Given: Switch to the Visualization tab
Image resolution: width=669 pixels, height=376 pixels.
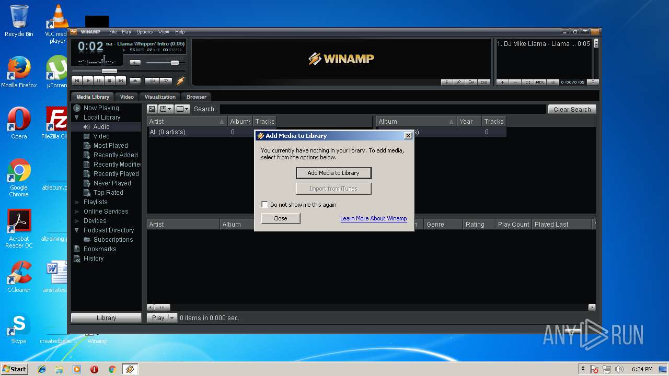Looking at the screenshot, I should coord(160,97).
